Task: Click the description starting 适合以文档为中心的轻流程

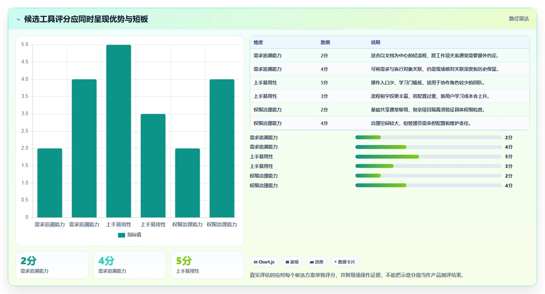Action: click(x=435, y=56)
